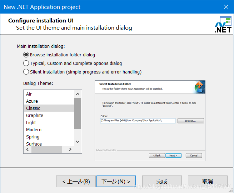Click the horizontal scrollbar thumb in theme list
This screenshot has height=193, width=234.
tap(47, 149)
